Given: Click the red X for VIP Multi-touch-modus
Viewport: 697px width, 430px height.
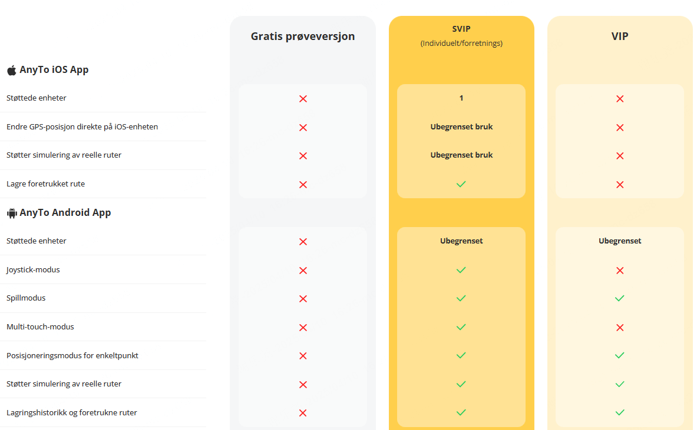Looking at the screenshot, I should coord(620,328).
